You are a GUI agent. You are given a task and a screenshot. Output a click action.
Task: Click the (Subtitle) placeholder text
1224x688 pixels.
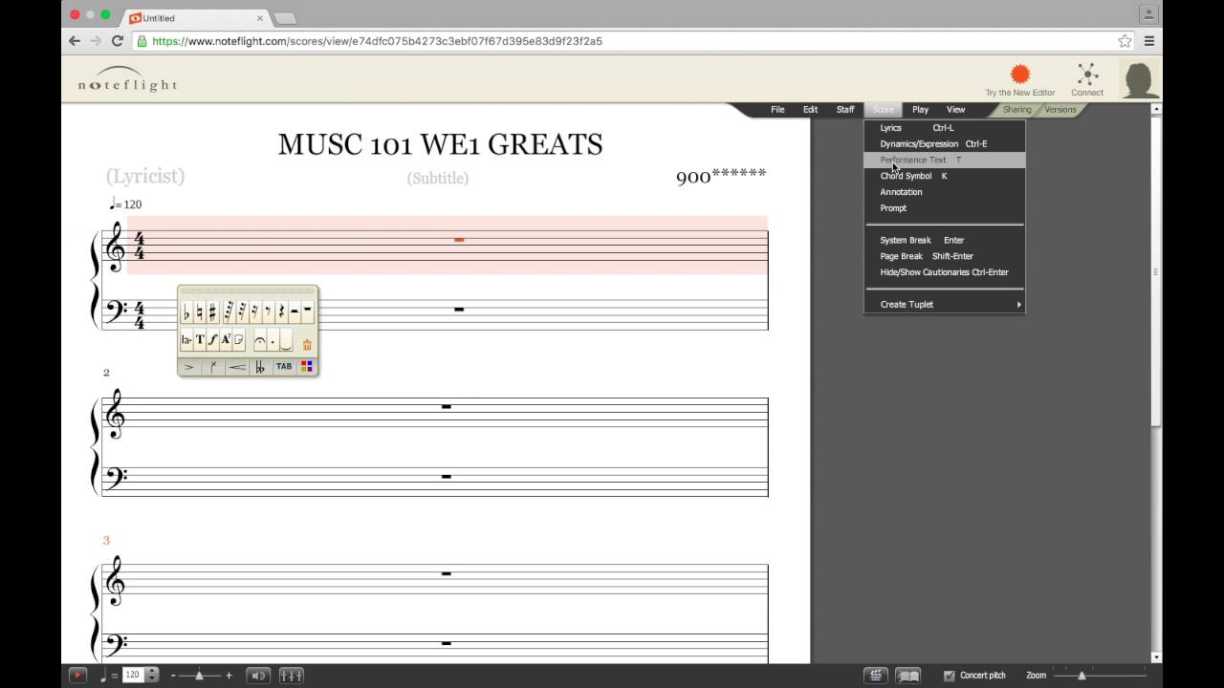click(x=438, y=178)
